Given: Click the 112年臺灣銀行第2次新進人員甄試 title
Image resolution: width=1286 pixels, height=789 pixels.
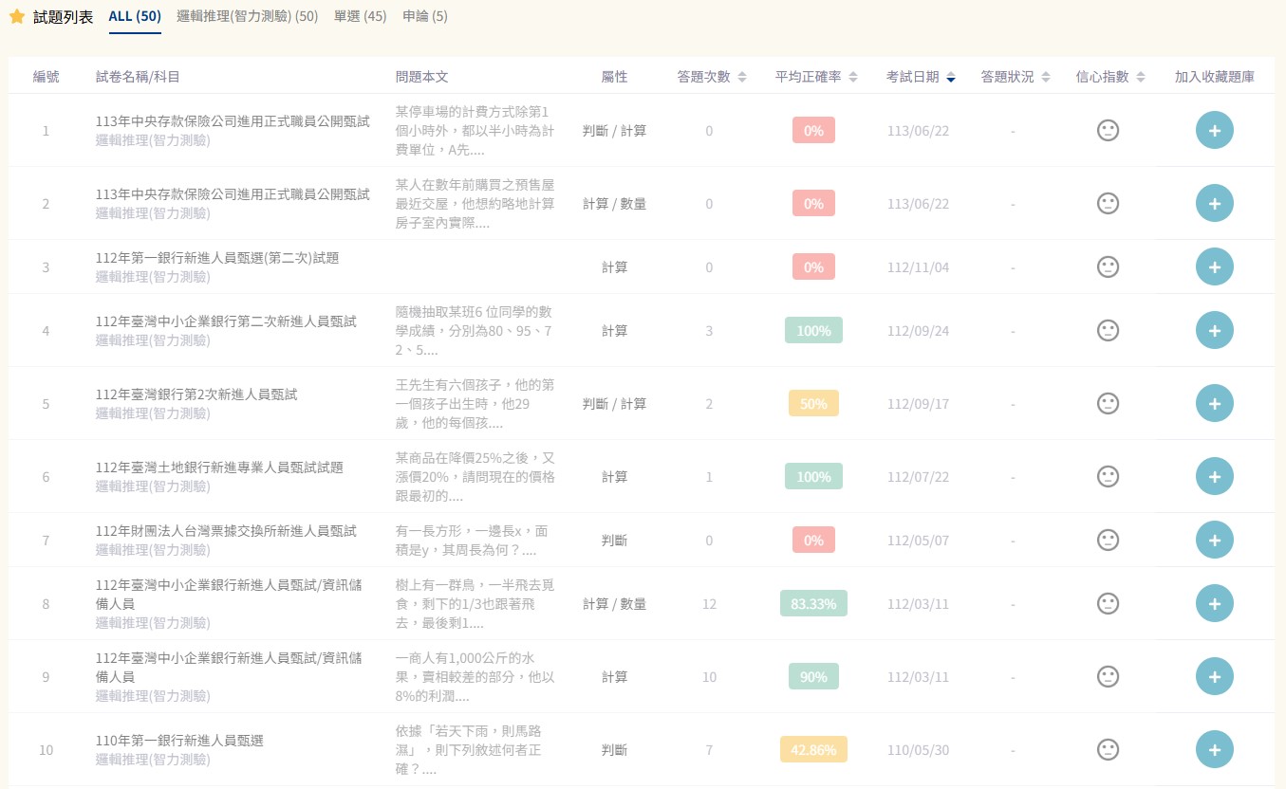Looking at the screenshot, I should click(196, 394).
